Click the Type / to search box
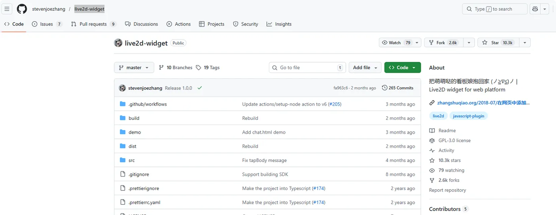Viewport: 556px width, 215px height. tap(495, 9)
